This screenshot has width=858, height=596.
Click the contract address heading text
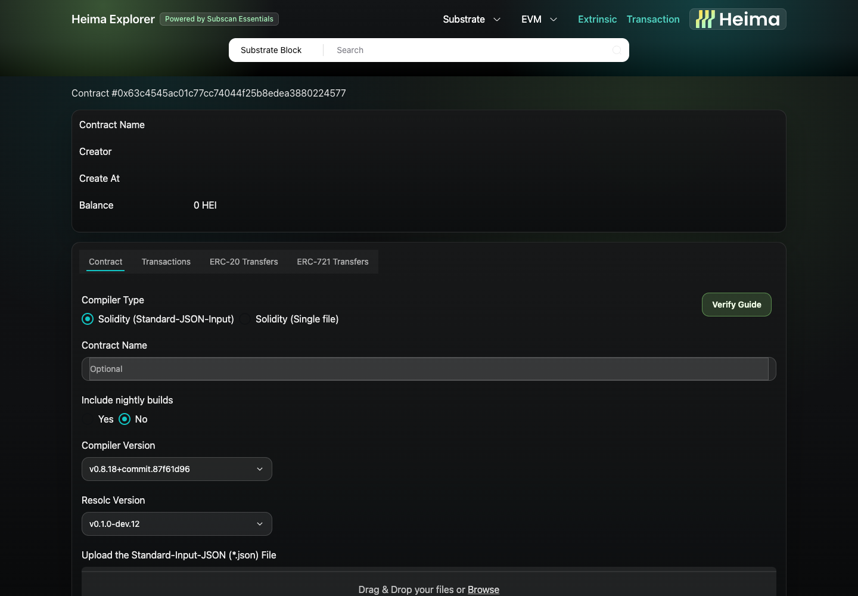(x=209, y=93)
